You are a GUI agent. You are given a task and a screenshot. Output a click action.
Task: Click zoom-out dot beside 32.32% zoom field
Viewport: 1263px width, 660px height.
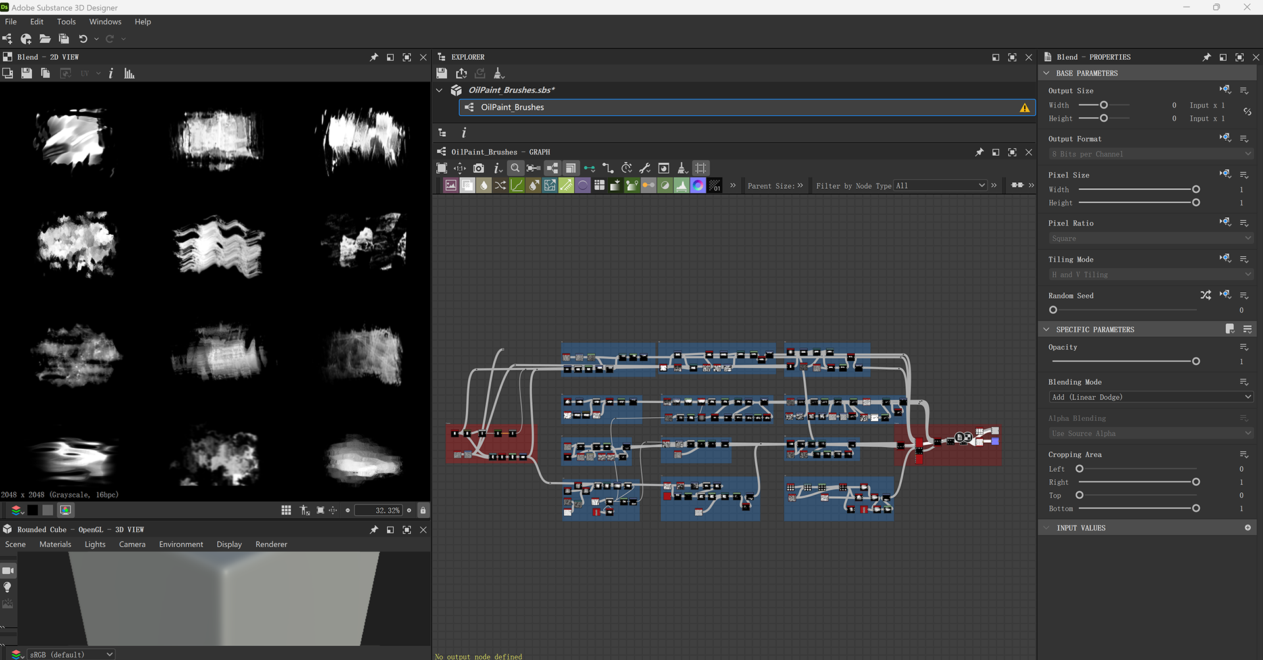[x=348, y=510]
